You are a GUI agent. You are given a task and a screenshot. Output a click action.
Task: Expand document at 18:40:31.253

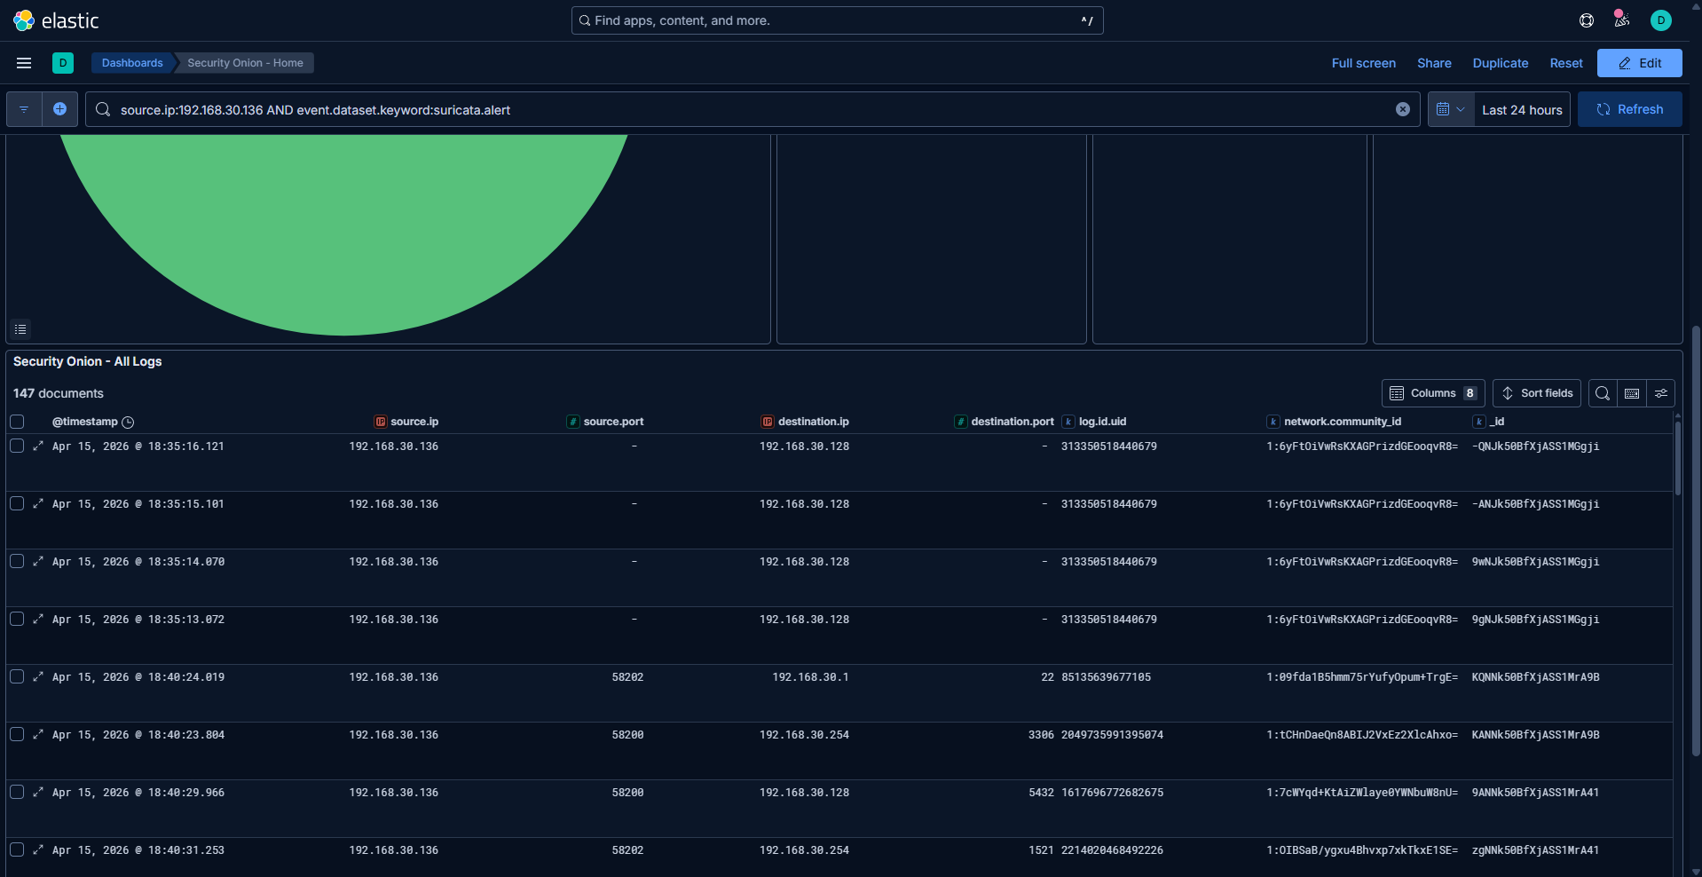pos(38,850)
